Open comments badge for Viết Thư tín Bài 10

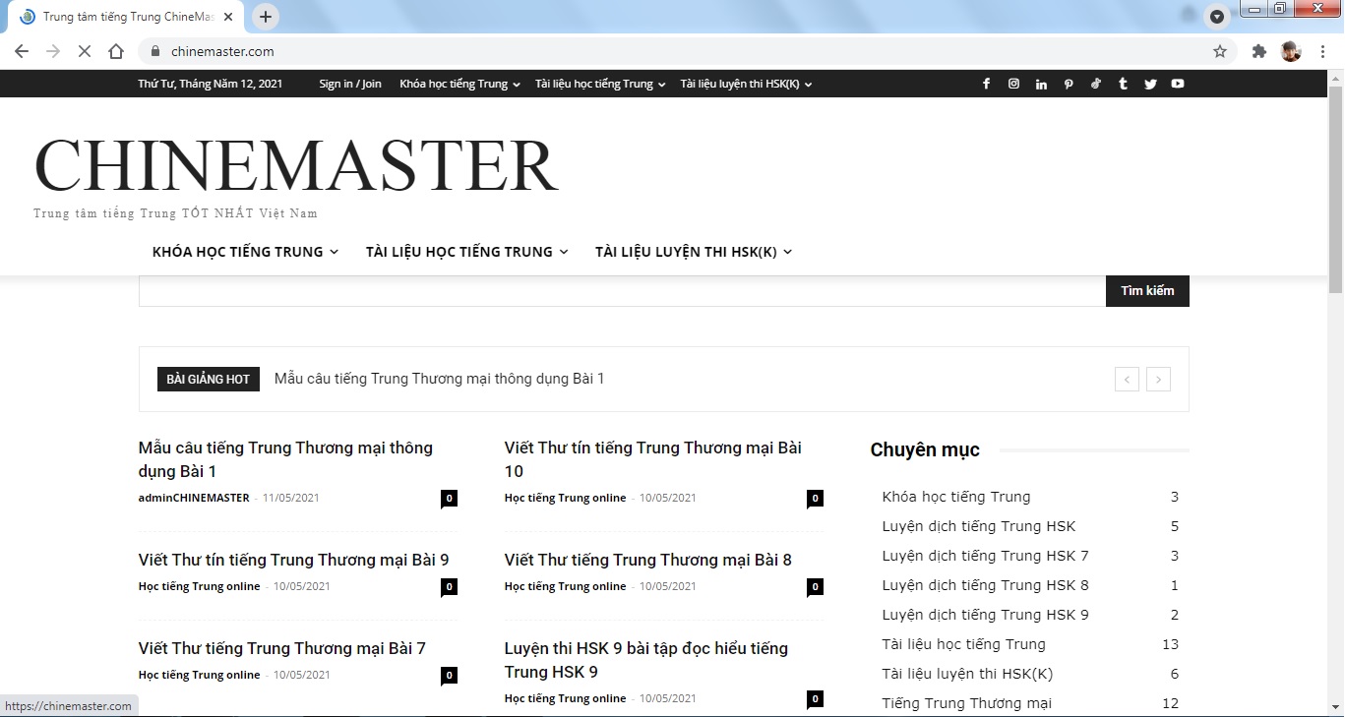815,499
